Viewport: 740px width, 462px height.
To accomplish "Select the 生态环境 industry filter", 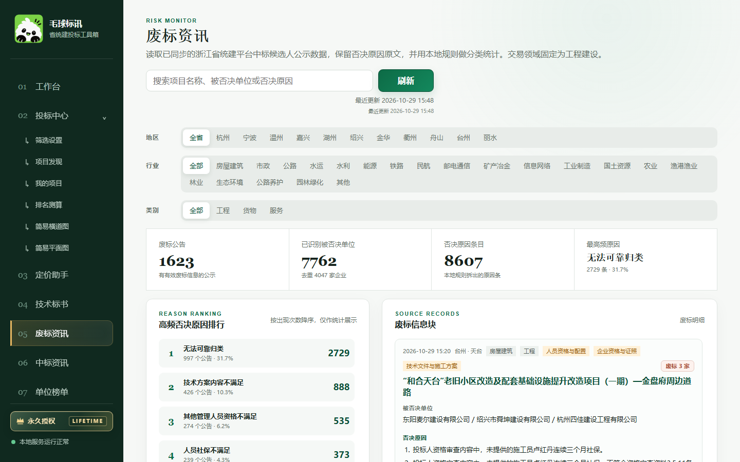I will click(230, 182).
